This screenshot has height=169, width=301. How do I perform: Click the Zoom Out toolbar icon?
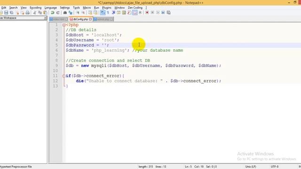point(83,13)
